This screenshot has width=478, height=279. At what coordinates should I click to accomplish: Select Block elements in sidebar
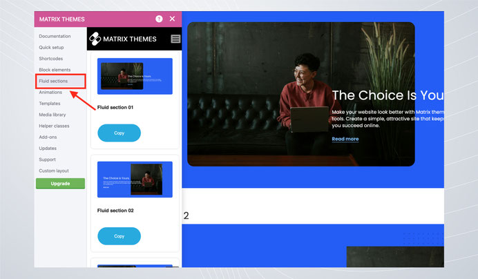click(55, 70)
